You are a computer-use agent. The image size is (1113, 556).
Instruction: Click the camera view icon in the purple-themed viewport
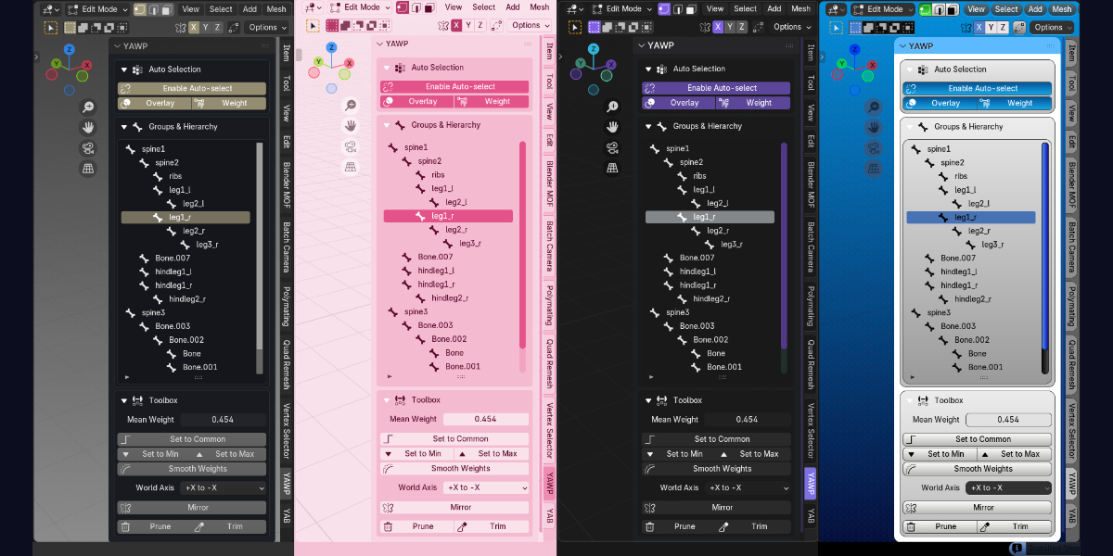pyautogui.click(x=612, y=147)
